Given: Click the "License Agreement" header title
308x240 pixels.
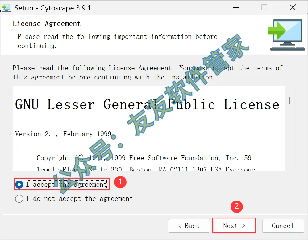Looking at the screenshot, I should click(47, 24).
